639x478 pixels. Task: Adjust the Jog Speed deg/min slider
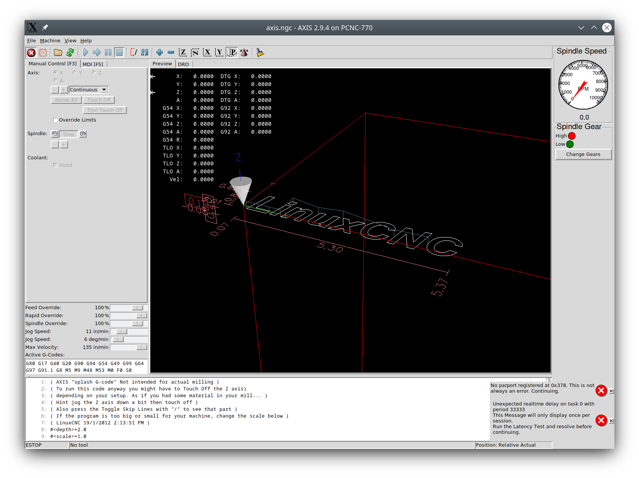(x=129, y=339)
